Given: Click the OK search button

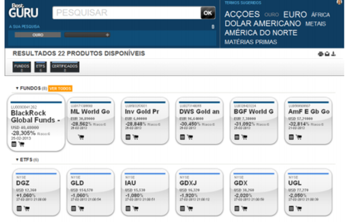Looking at the screenshot, I should 208,13.
